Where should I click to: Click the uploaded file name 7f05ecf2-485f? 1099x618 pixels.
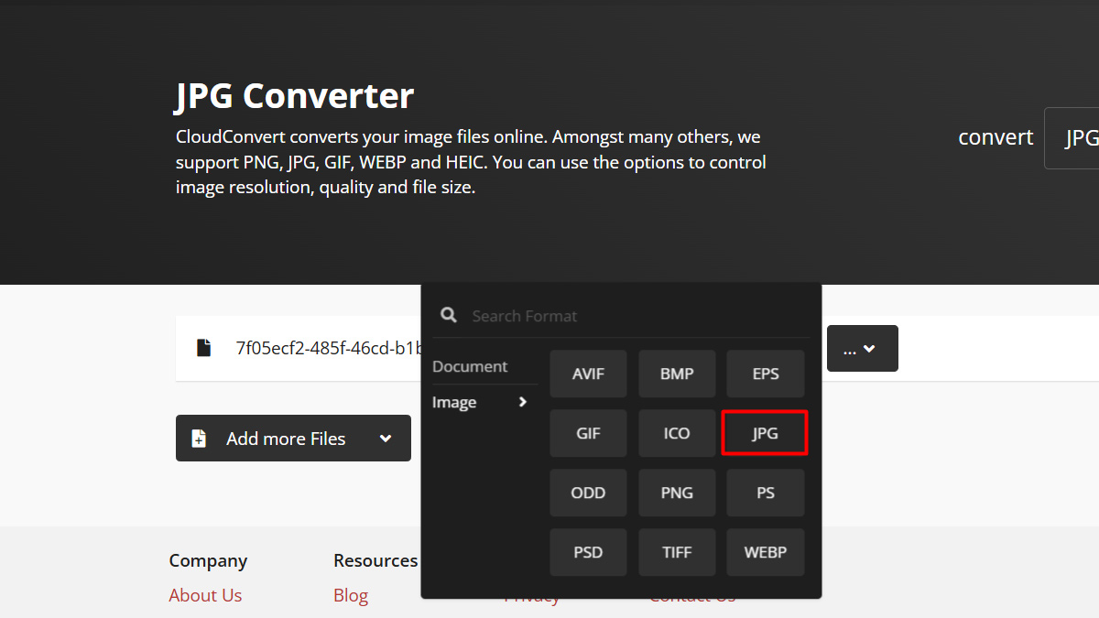click(x=330, y=348)
